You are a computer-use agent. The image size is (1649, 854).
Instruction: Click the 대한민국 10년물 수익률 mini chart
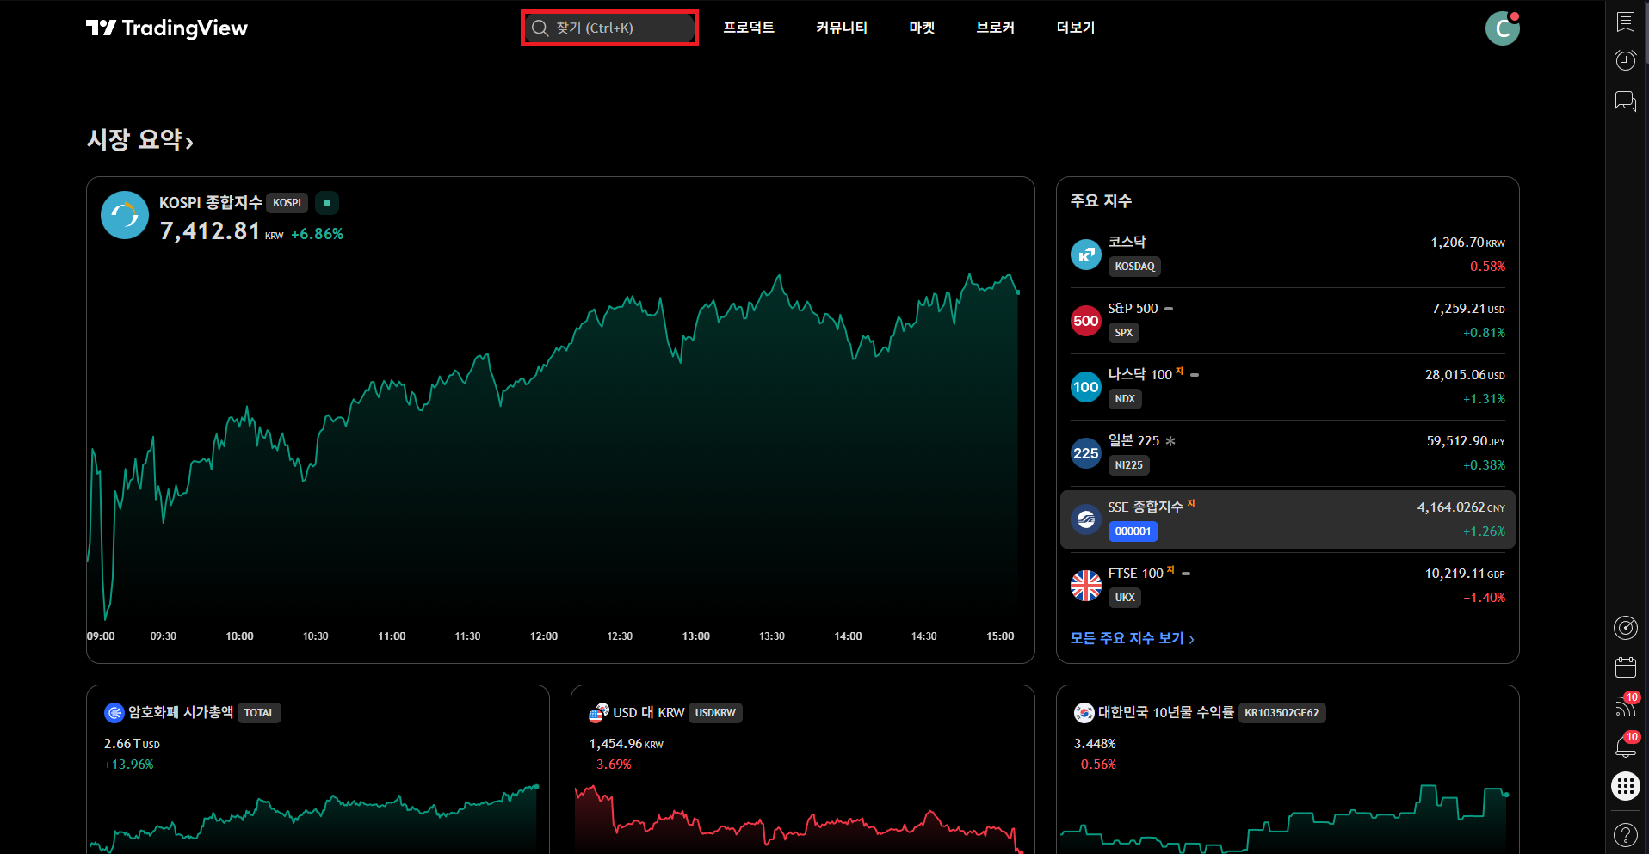tap(1284, 817)
